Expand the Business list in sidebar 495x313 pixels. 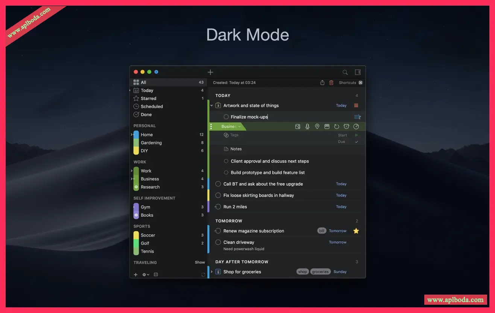click(x=132, y=179)
